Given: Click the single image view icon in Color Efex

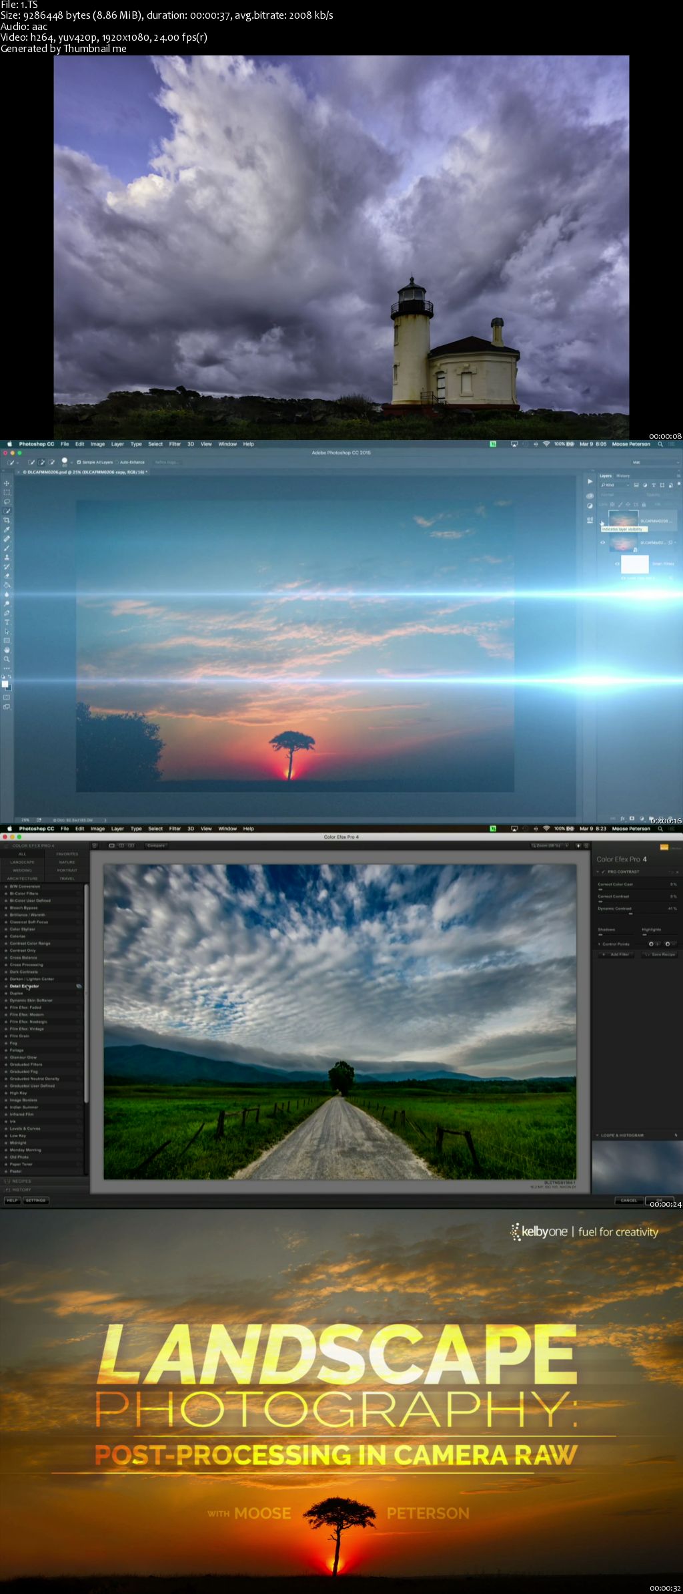Looking at the screenshot, I should pos(112,845).
